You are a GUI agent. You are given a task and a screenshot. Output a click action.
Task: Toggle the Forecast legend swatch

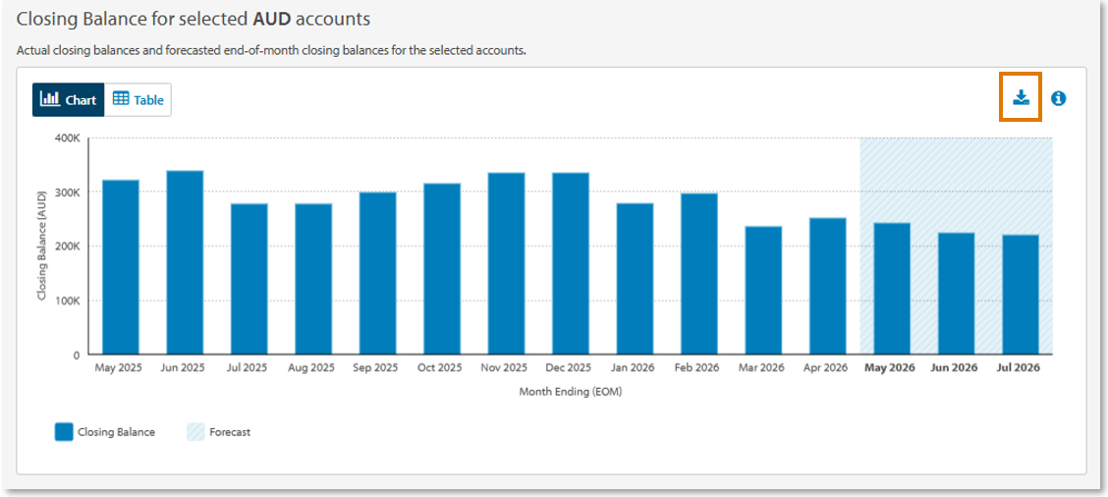point(195,432)
